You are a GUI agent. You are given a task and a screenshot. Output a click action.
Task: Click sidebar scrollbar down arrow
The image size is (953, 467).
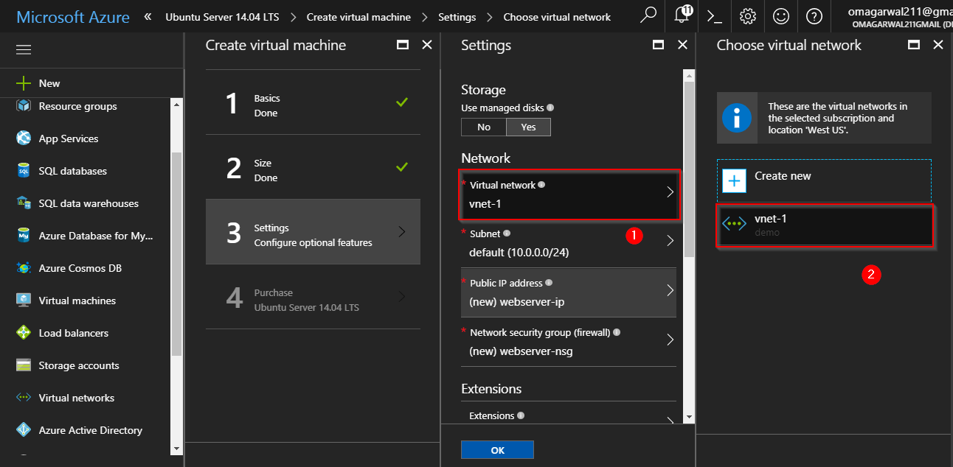[x=176, y=447]
